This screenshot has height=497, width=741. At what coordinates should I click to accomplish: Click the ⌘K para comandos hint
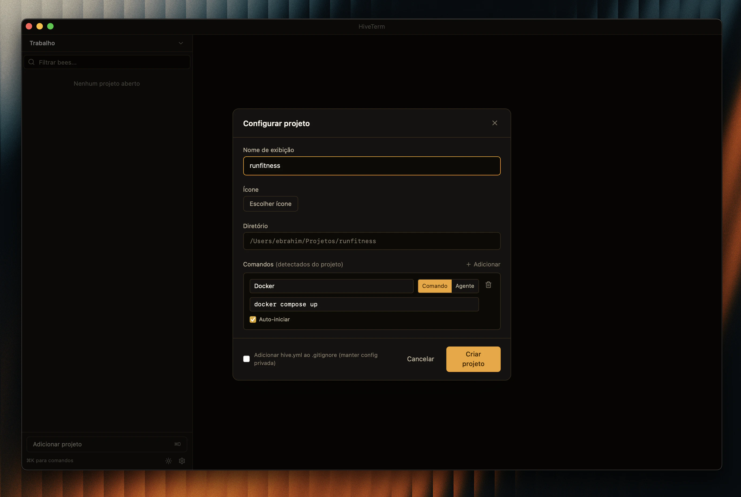(50, 460)
